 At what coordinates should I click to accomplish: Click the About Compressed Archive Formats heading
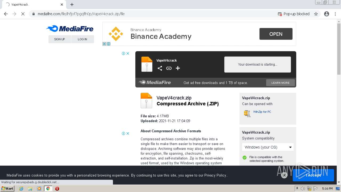(171, 131)
